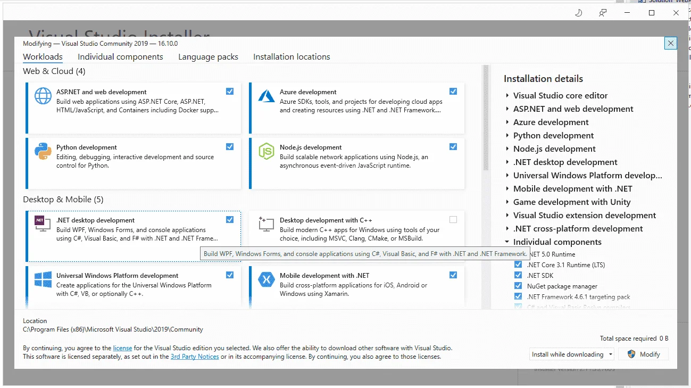Click the Desktop development with C++ icon
Screen dimensions: 691x388
point(266,224)
